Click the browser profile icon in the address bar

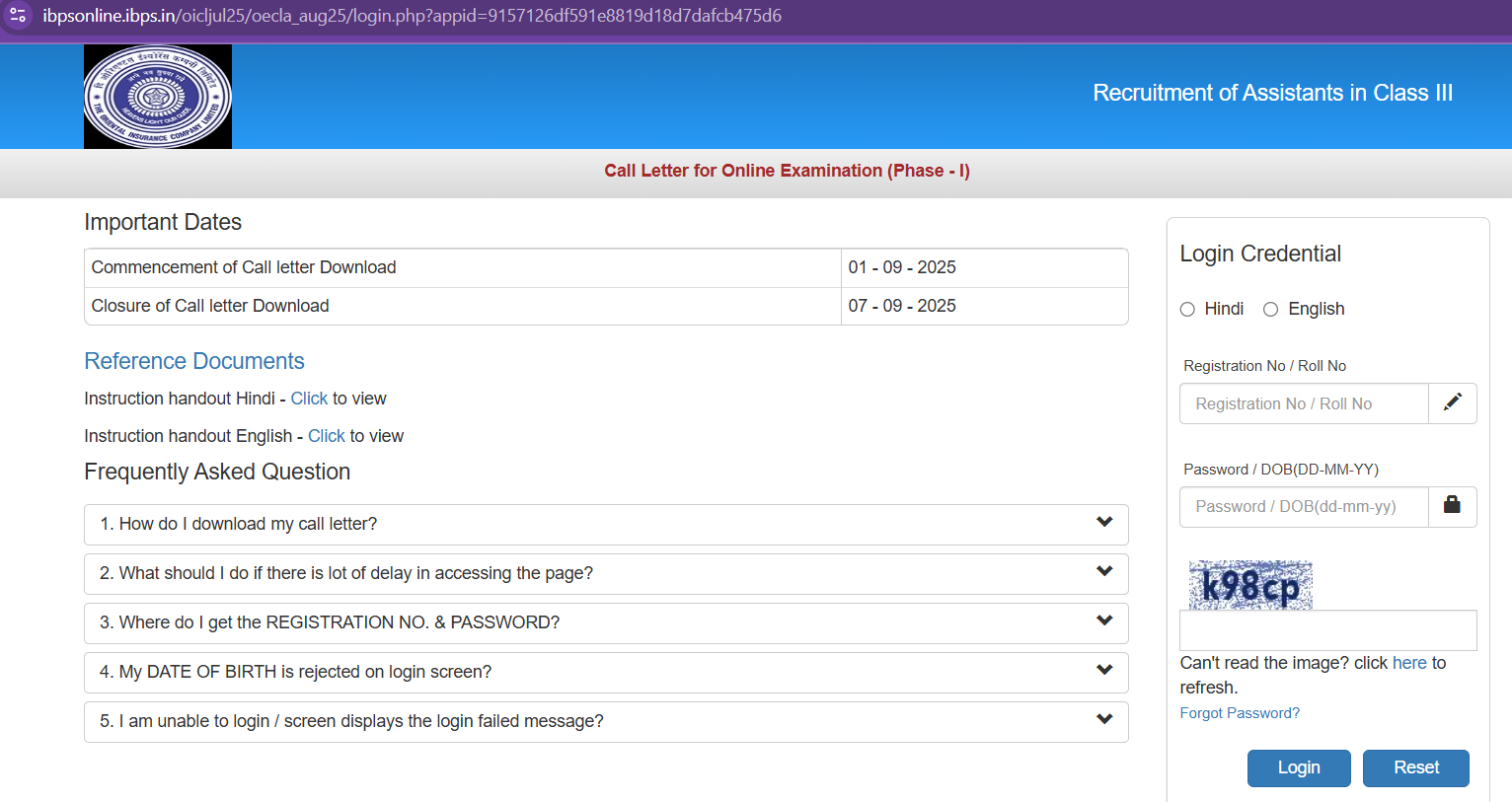(18, 15)
